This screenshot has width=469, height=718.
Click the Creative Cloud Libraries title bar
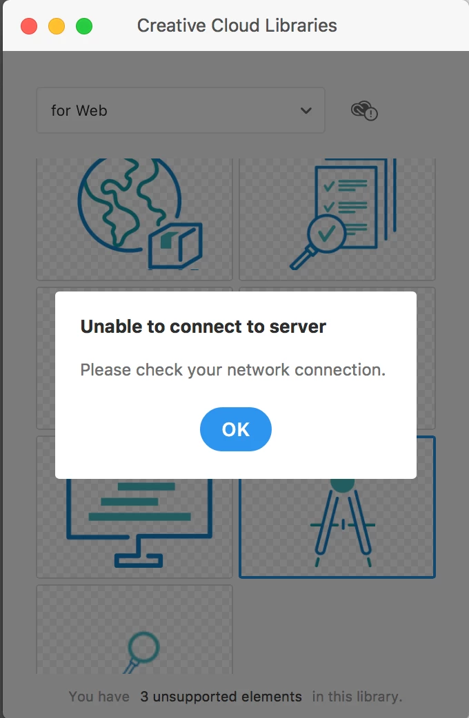237,25
